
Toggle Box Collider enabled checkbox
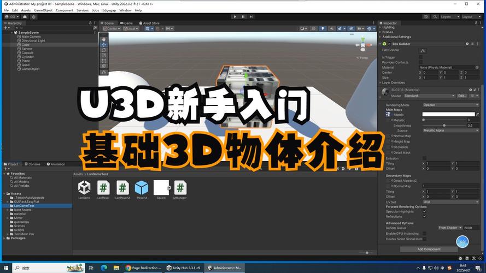tap(389, 44)
